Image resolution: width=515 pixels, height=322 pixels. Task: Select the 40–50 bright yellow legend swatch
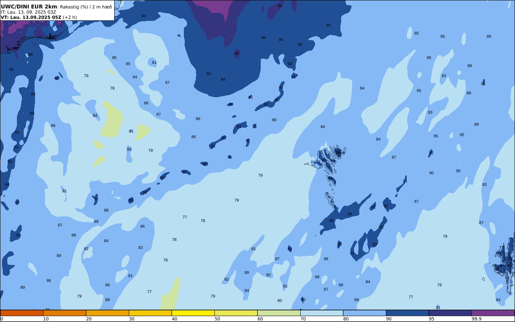193,313
